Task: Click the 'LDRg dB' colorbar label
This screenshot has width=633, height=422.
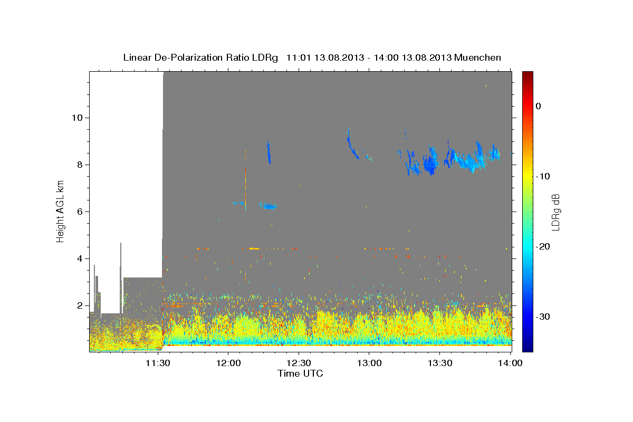Action: [x=555, y=212]
